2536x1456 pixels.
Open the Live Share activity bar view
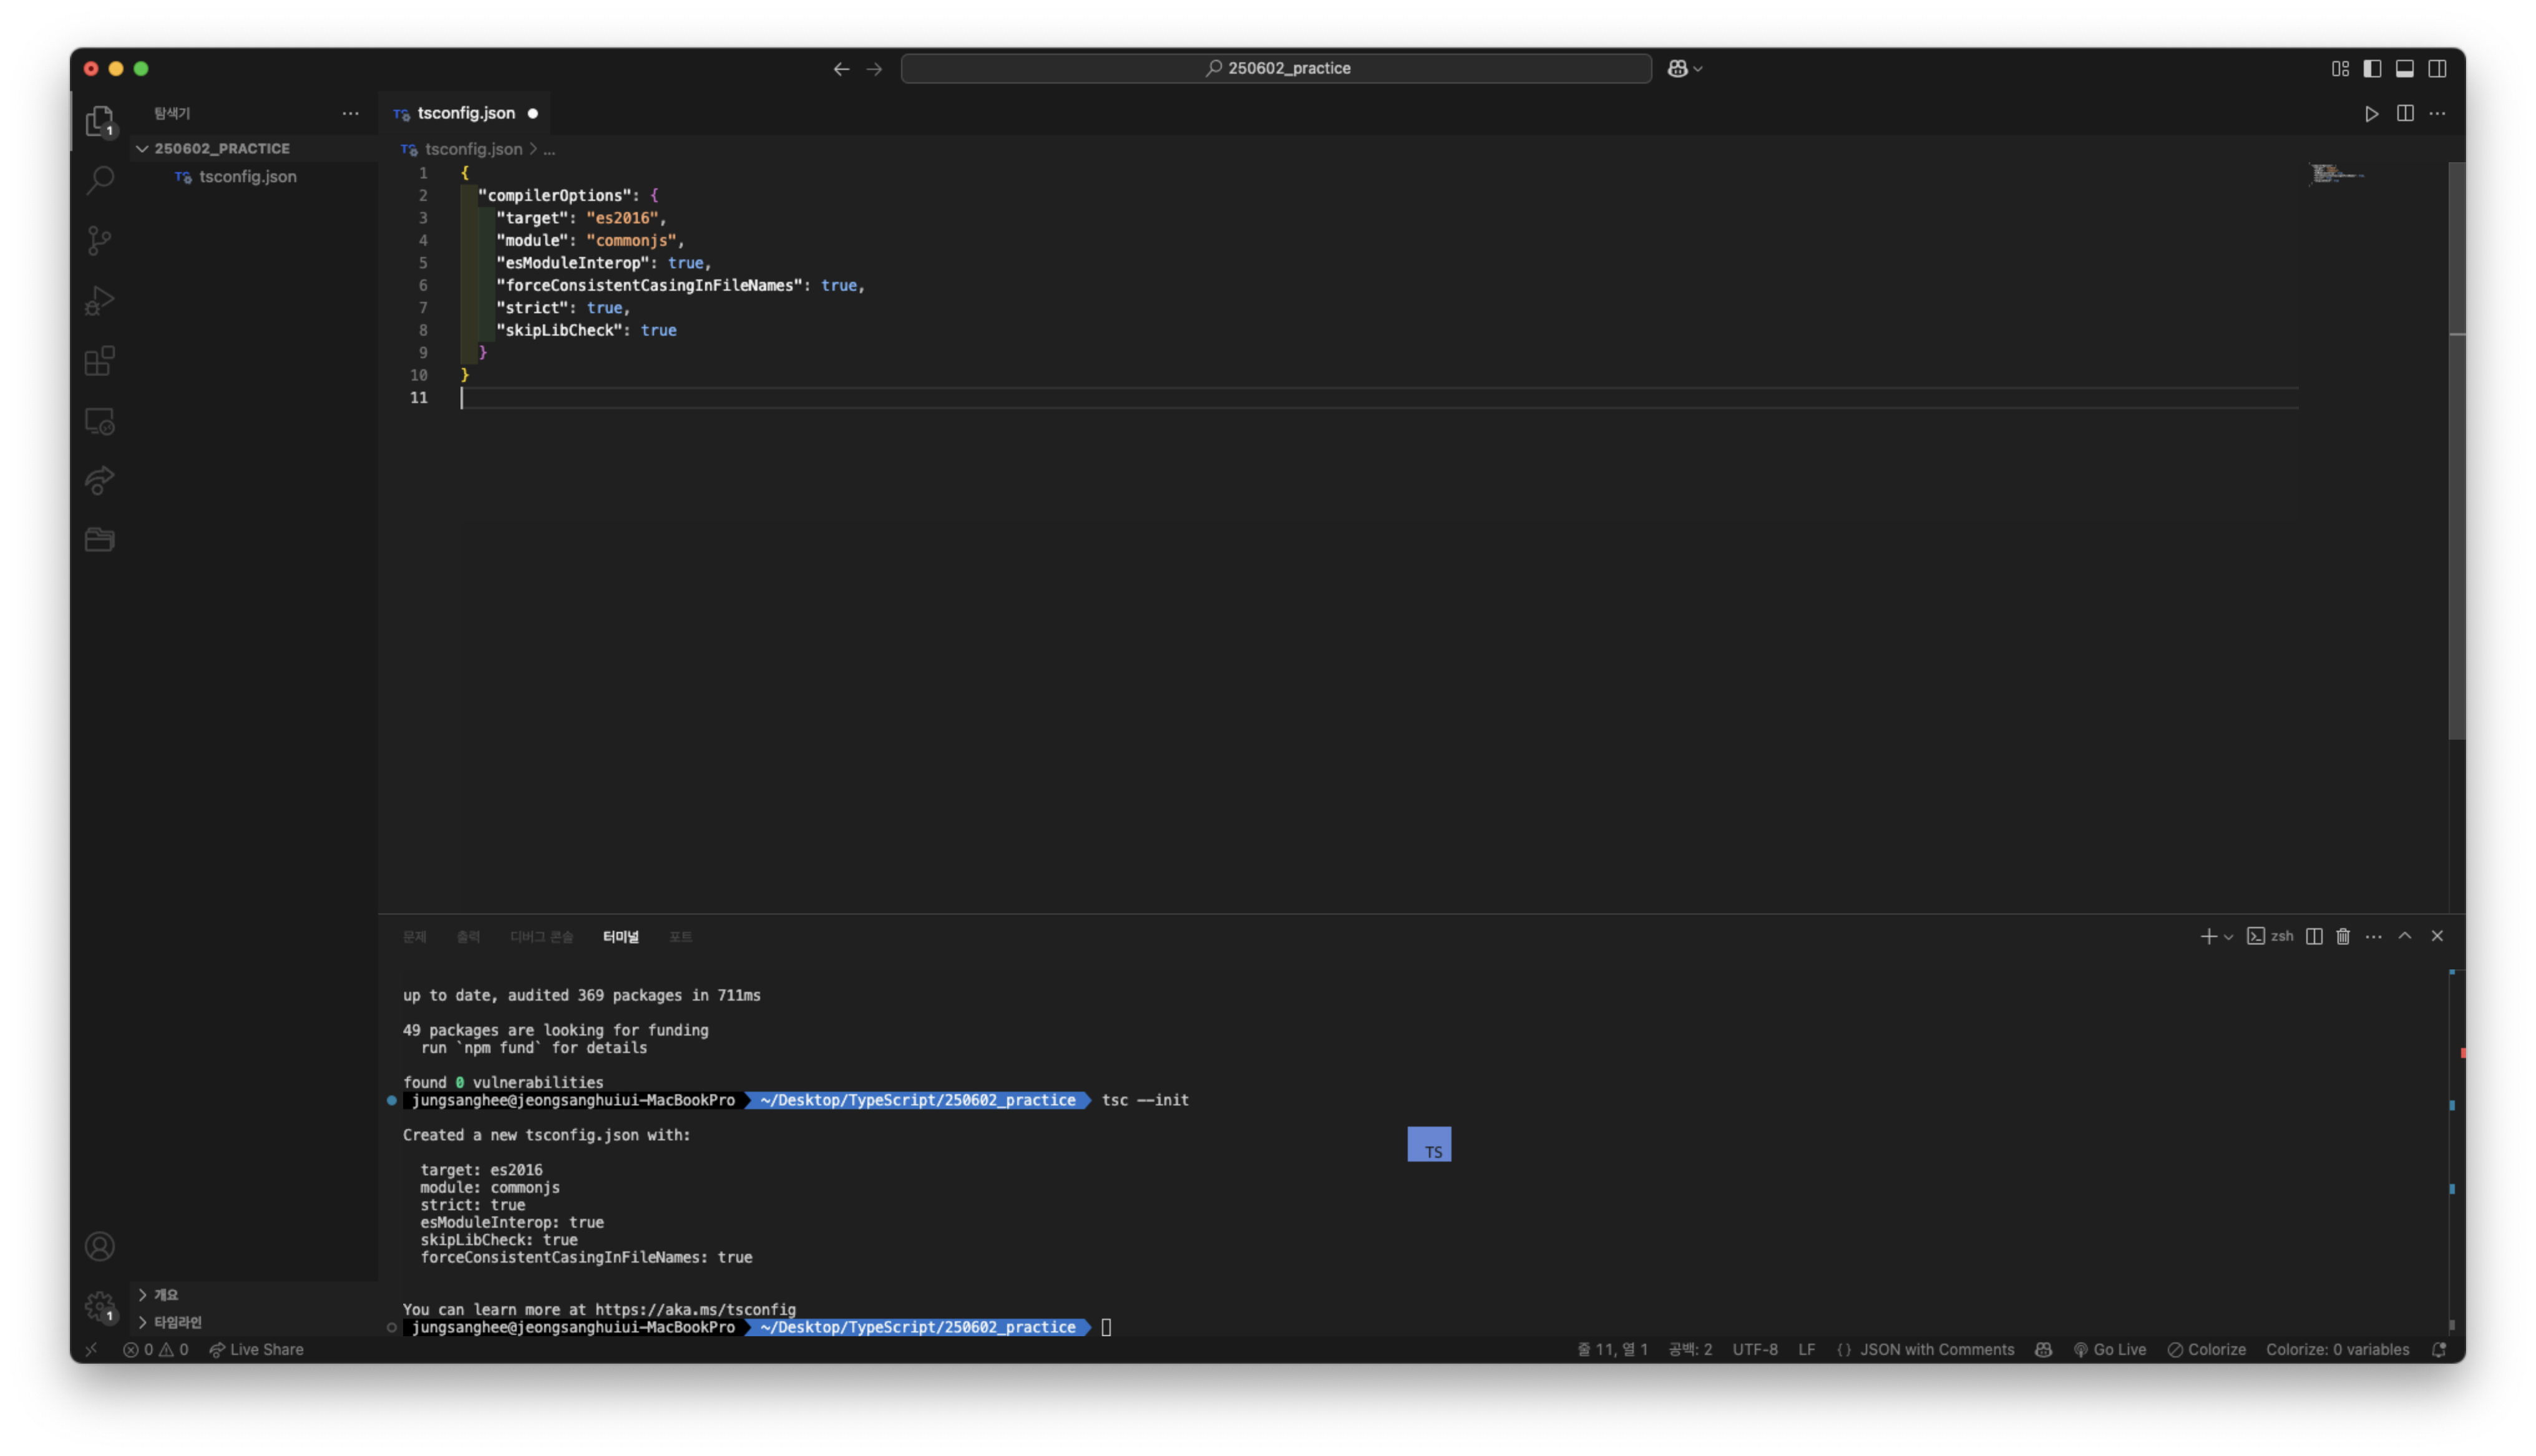(99, 480)
